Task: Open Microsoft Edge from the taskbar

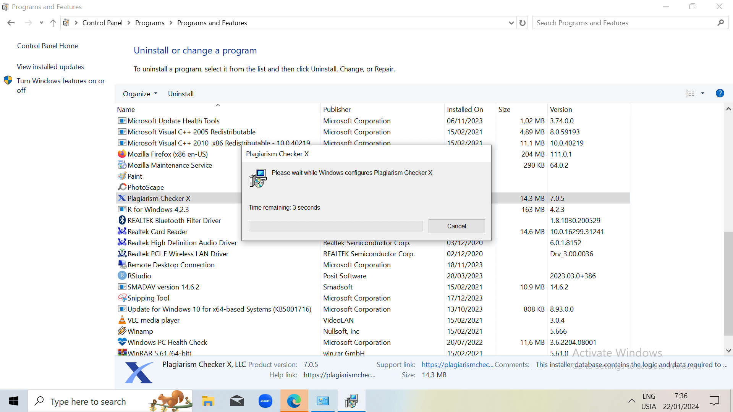Action: [x=294, y=401]
